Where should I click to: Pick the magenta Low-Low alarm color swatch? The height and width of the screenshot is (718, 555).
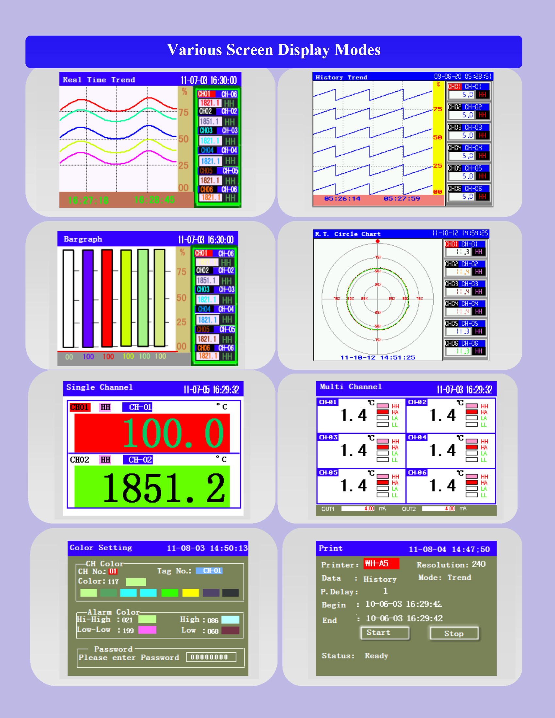[x=147, y=630]
